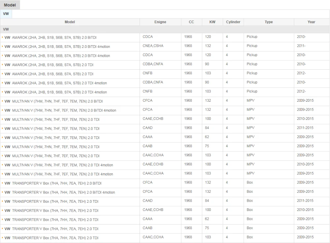
Task: Click the CC column header
Action: click(191, 22)
